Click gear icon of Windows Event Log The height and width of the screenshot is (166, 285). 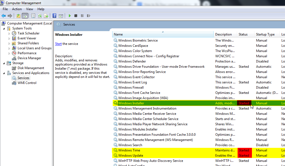point(115,82)
